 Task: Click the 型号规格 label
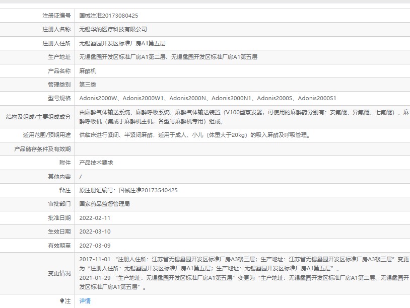pos(59,98)
